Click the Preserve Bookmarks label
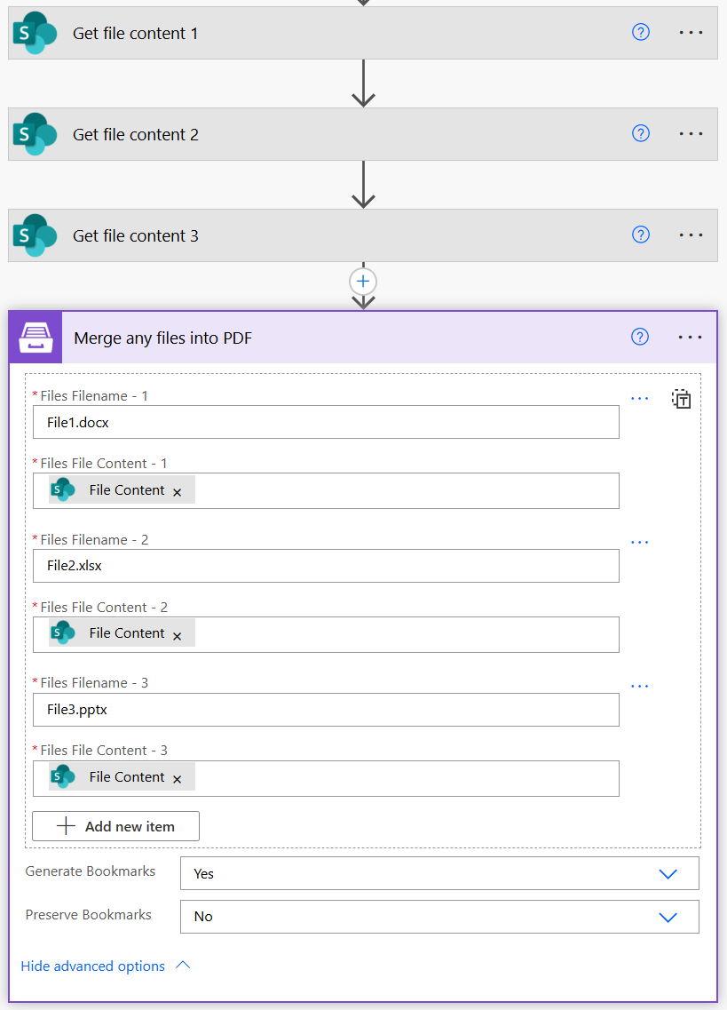This screenshot has height=1010, width=727. click(x=88, y=915)
